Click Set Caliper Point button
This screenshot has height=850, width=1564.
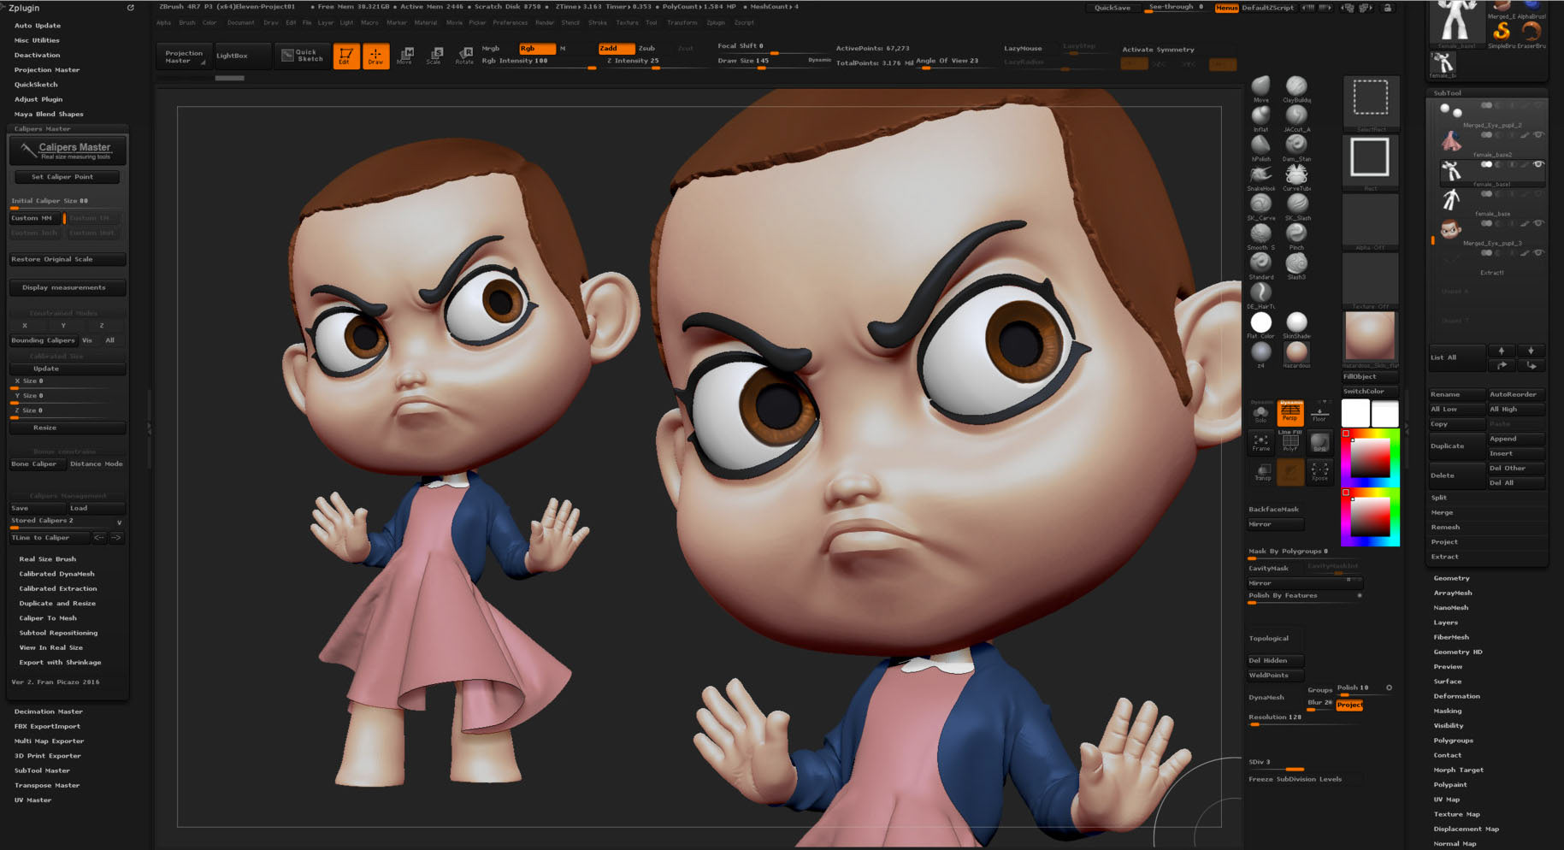click(x=67, y=177)
